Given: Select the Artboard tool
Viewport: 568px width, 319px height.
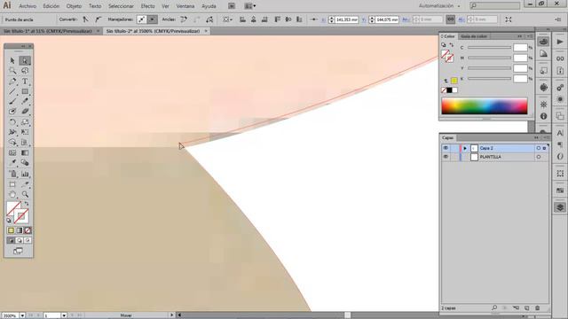Looking at the screenshot, I should pos(12,184).
